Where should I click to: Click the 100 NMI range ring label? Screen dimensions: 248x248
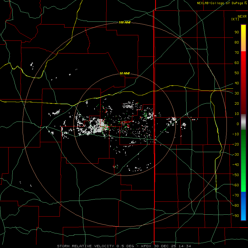125,23
